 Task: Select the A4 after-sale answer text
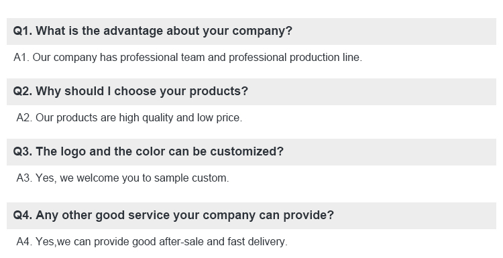[152, 242]
